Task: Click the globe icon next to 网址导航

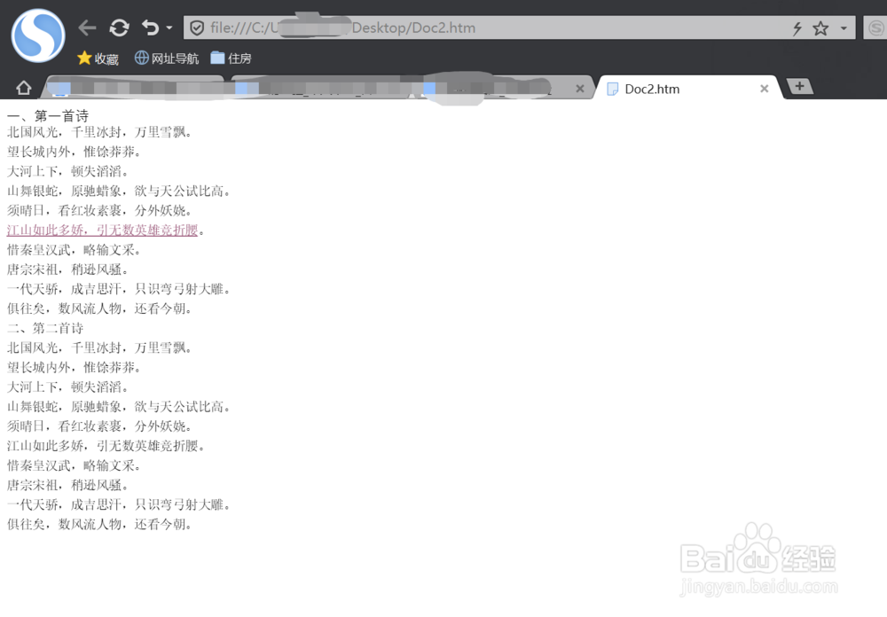Action: click(x=143, y=59)
